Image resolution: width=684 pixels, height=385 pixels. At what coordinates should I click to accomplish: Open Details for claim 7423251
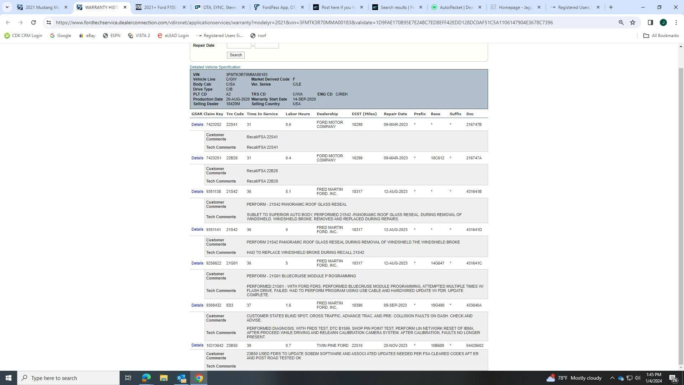(197, 158)
